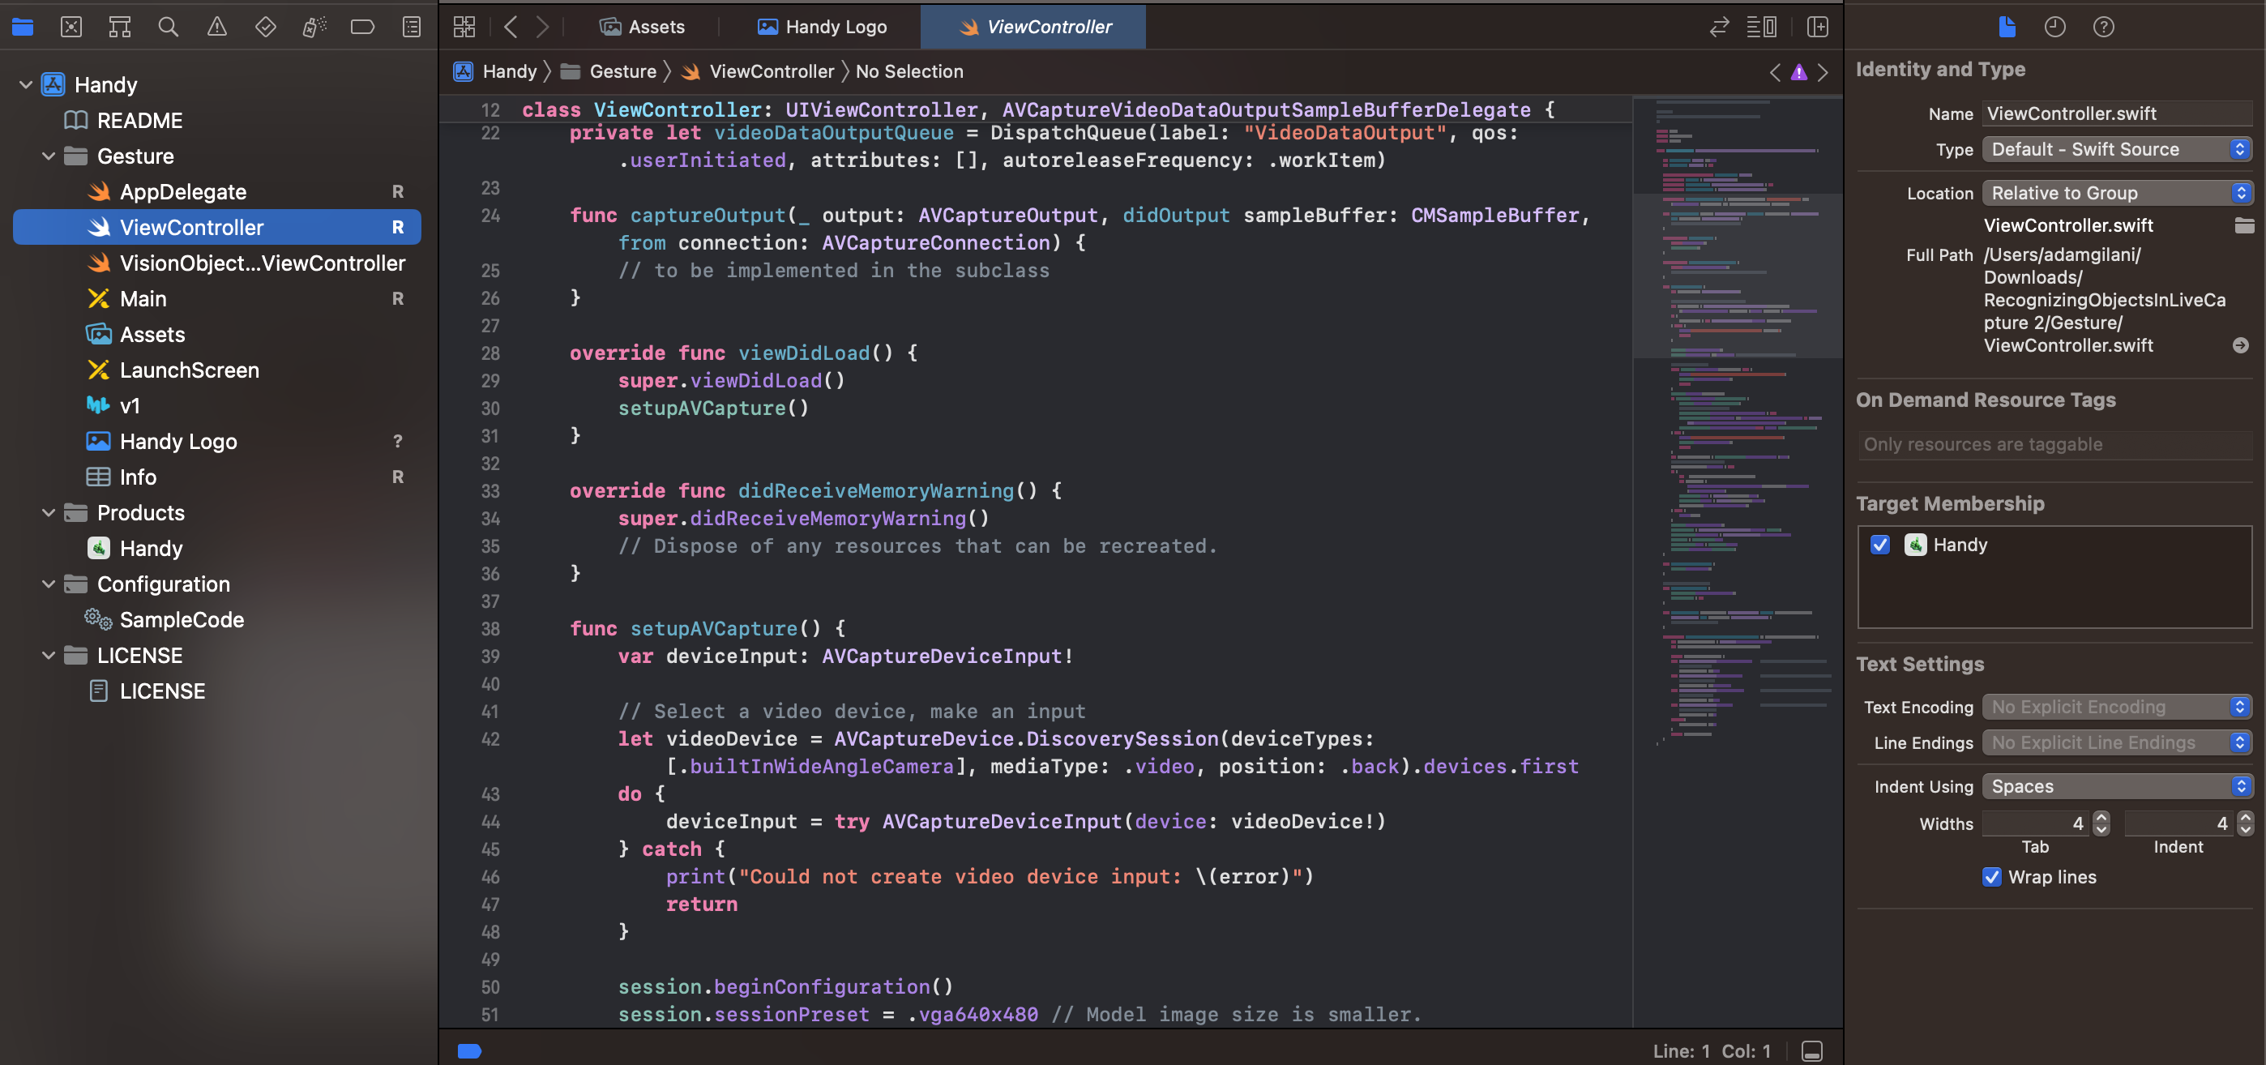Click Gesture in the jump bar breadcrumb
The width and height of the screenshot is (2266, 1065).
tap(622, 71)
